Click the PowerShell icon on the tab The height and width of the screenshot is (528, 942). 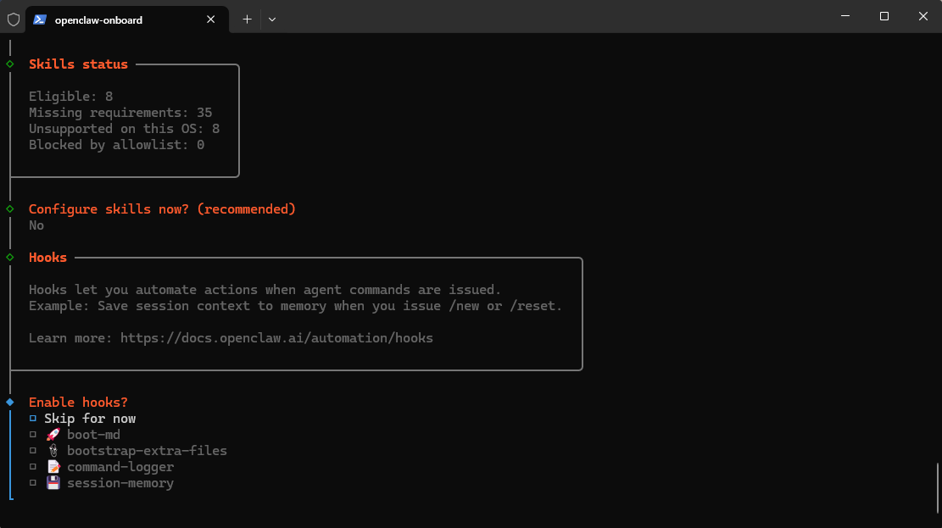[x=40, y=19]
